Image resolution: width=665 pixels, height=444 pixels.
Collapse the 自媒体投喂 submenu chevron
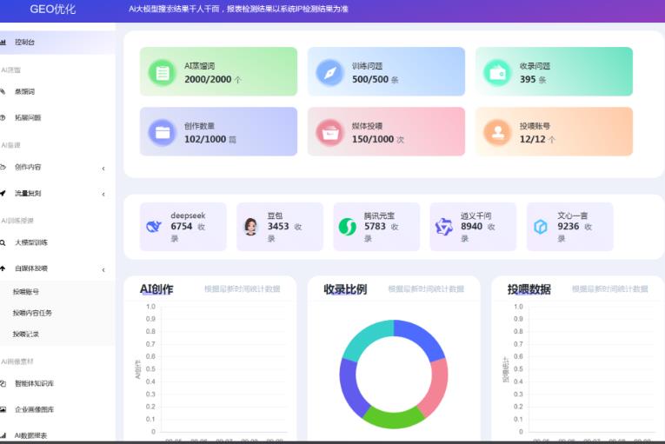(x=103, y=270)
